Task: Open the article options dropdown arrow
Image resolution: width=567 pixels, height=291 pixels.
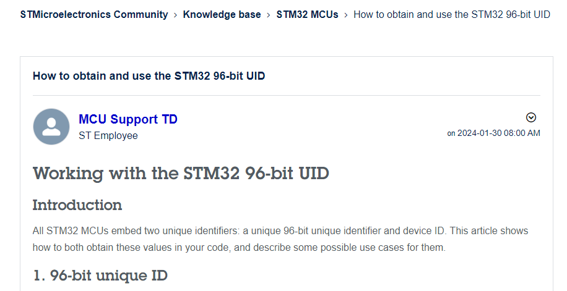Action: pos(530,117)
